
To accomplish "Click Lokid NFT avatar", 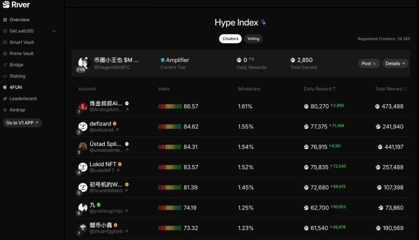I will [x=83, y=167].
